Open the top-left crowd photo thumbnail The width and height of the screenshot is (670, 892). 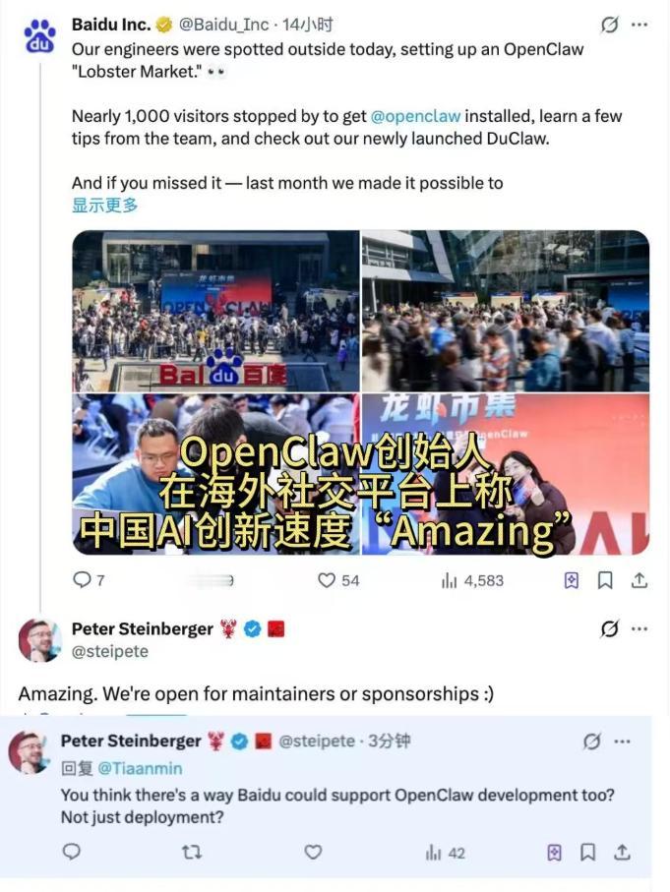(x=215, y=311)
